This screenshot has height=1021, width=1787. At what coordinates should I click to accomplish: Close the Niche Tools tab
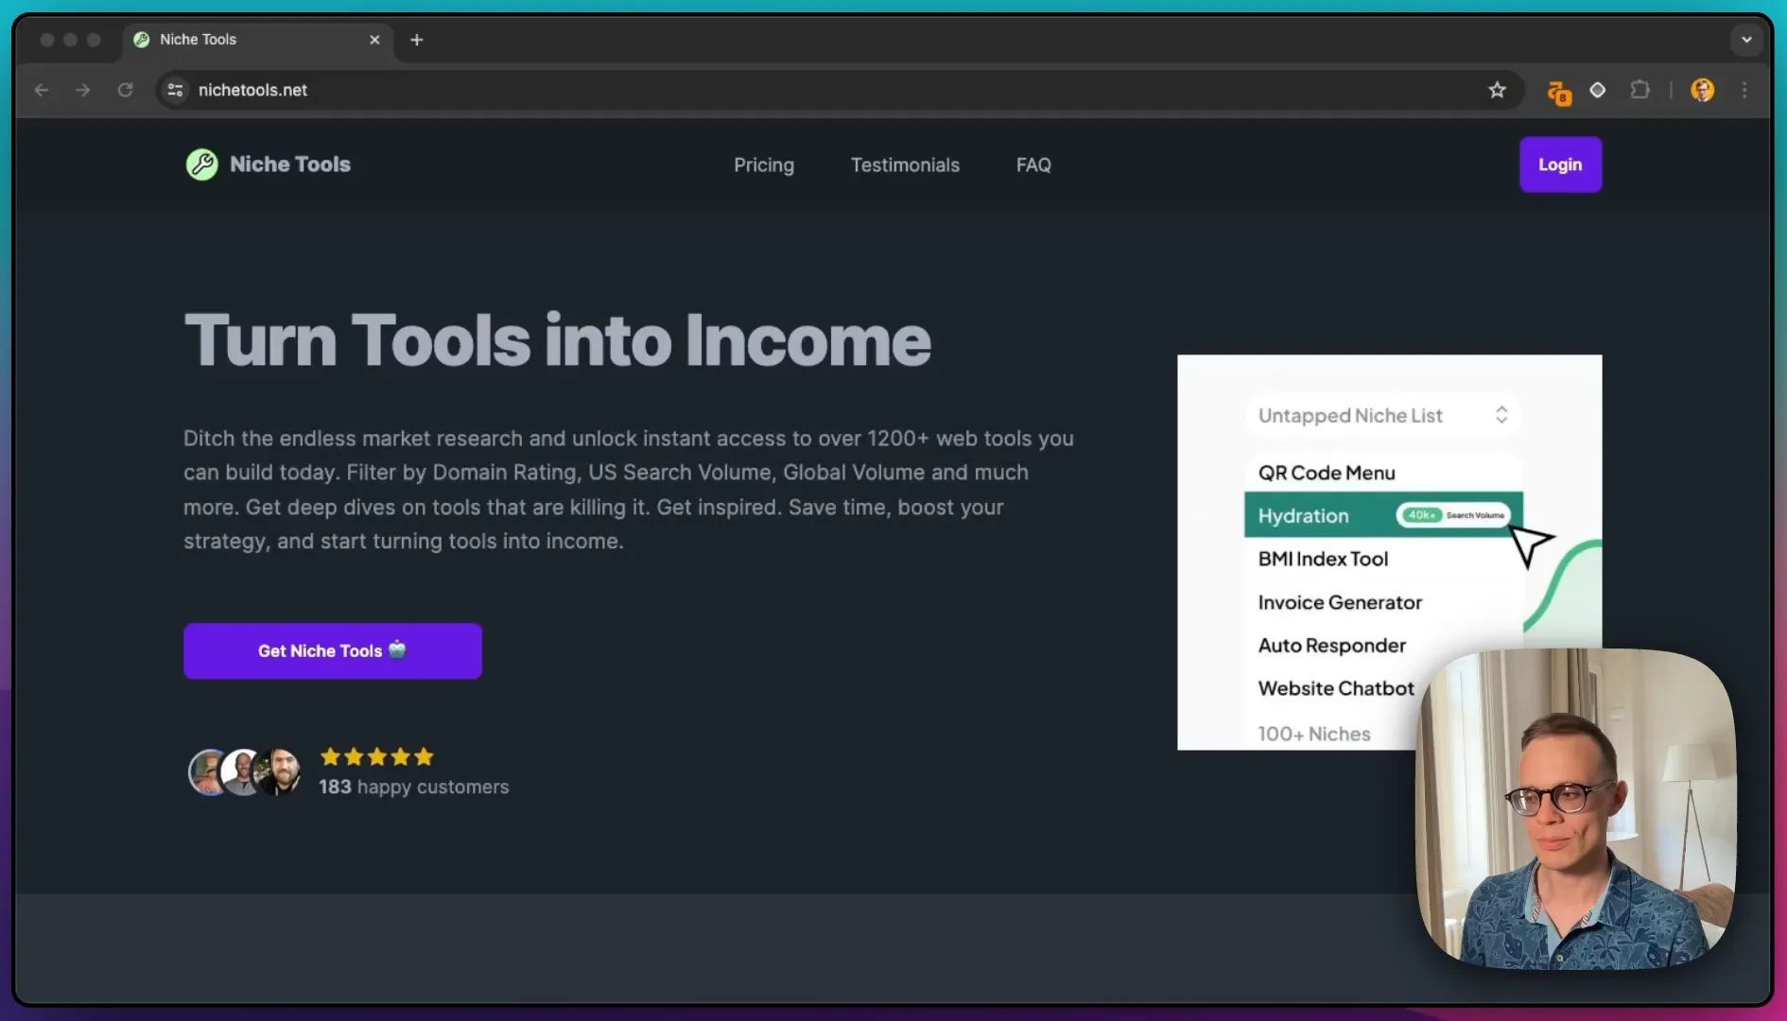pyautogui.click(x=374, y=40)
